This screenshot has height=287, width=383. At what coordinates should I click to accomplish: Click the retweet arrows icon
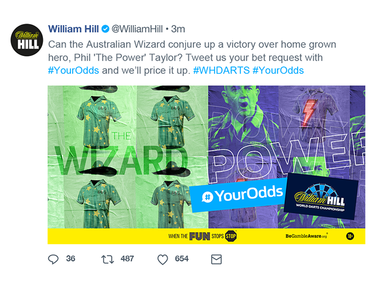click(108, 259)
